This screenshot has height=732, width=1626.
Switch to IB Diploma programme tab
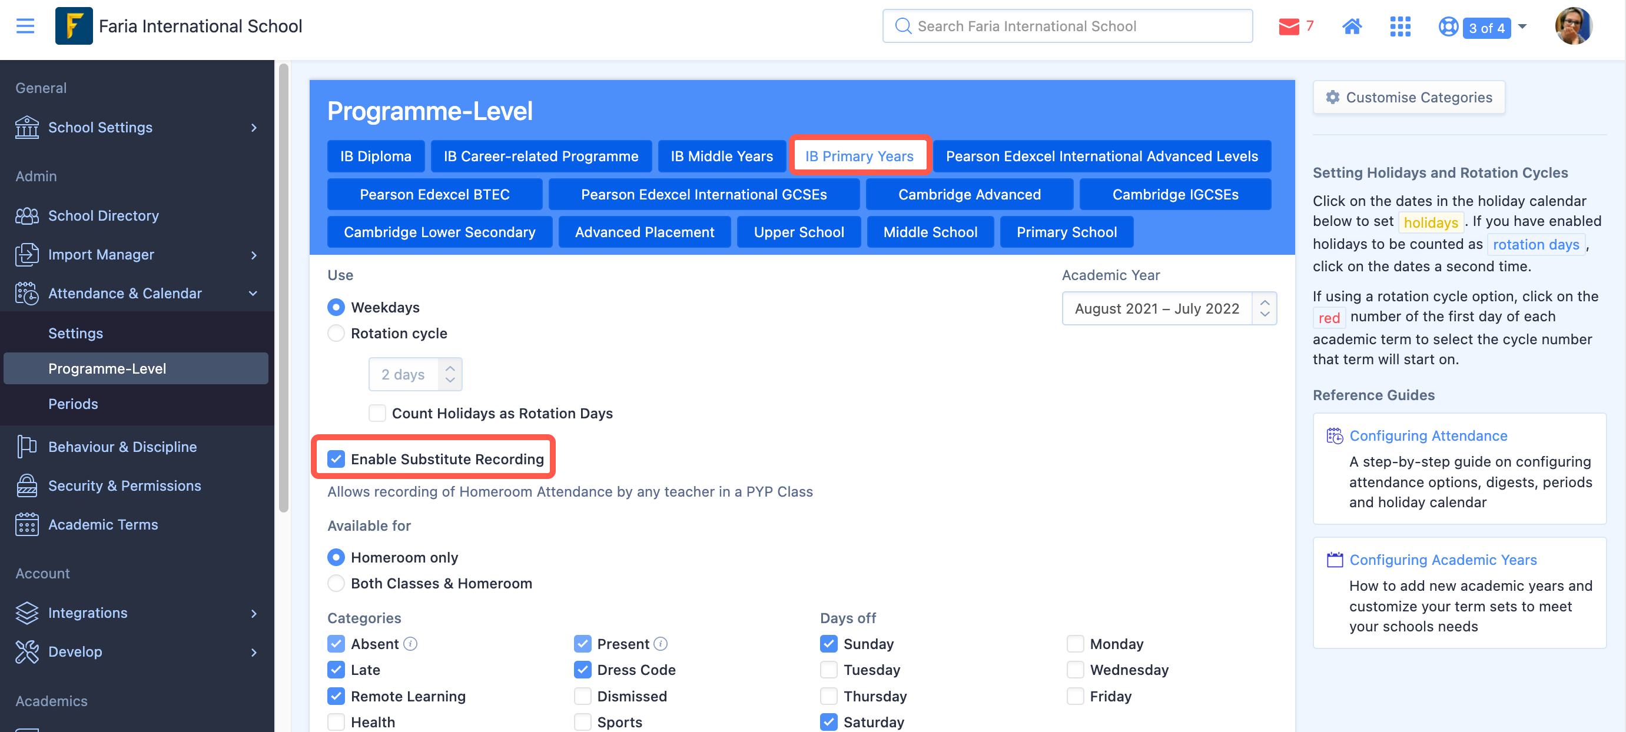click(x=376, y=156)
